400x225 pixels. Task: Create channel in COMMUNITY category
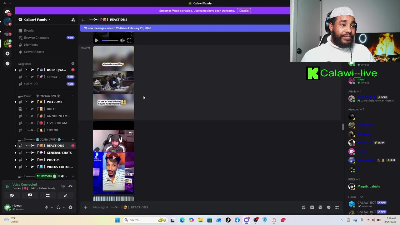[73, 140]
